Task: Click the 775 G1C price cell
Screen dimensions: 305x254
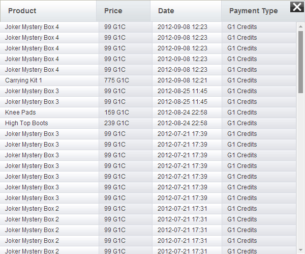Action: pyautogui.click(x=117, y=80)
